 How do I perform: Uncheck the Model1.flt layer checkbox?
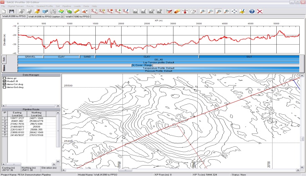5,81
